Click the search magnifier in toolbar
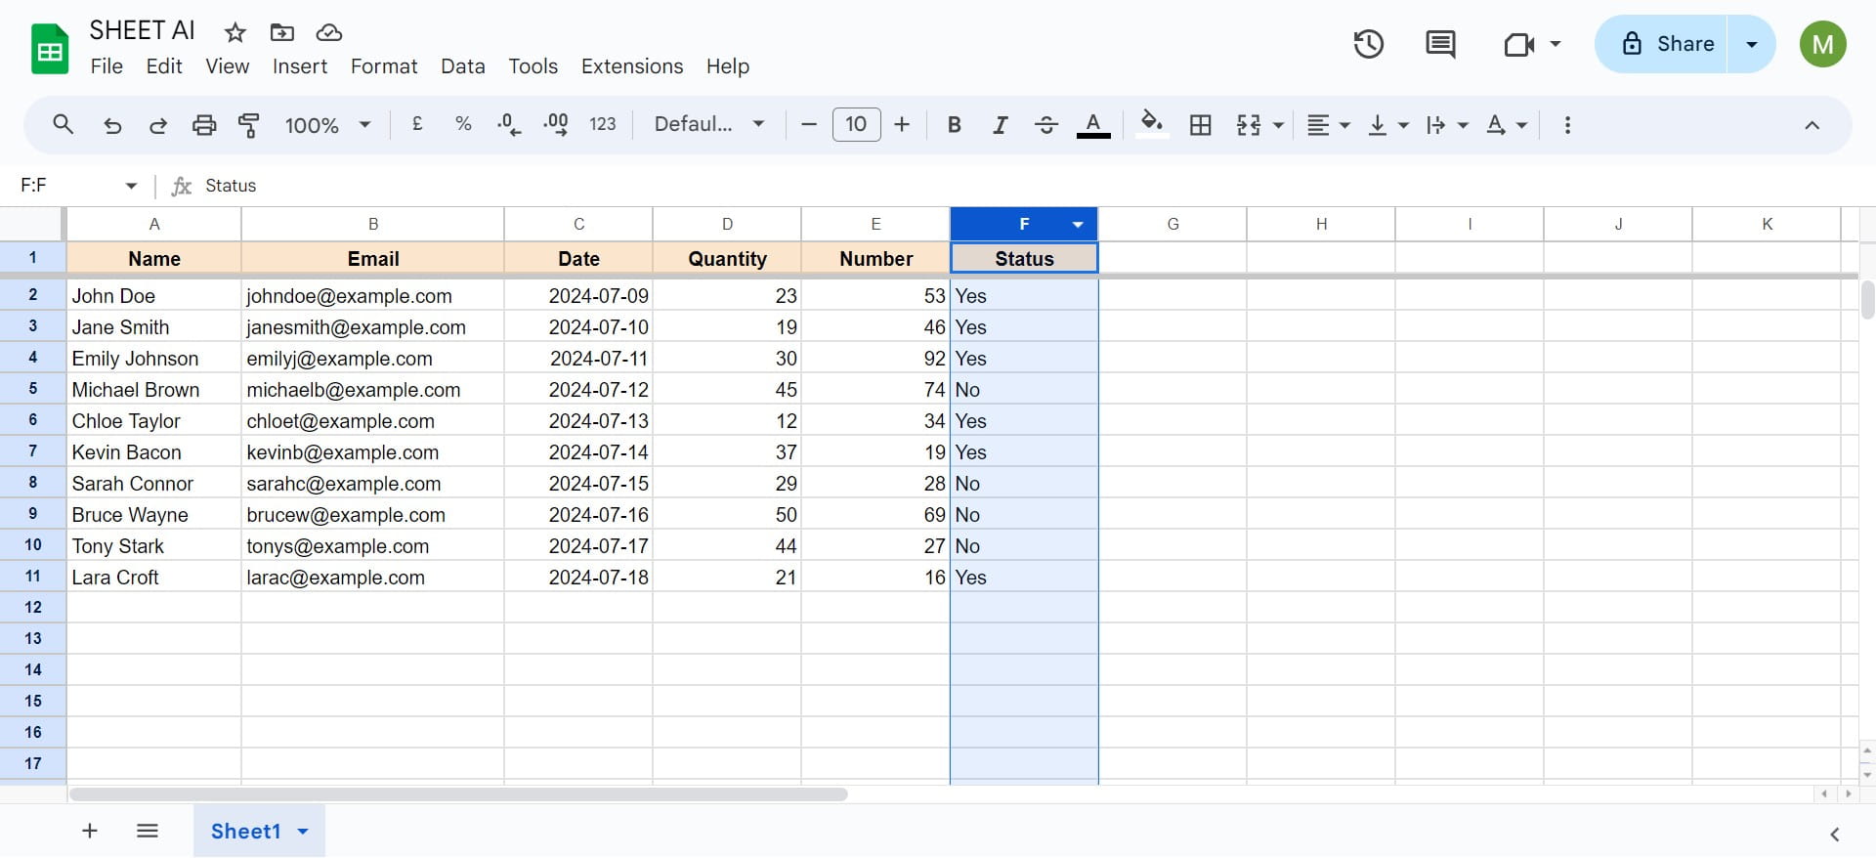Image resolution: width=1876 pixels, height=858 pixels. click(x=64, y=125)
